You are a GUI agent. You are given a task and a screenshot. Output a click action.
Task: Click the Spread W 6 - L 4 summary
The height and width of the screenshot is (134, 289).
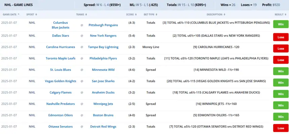102,5
